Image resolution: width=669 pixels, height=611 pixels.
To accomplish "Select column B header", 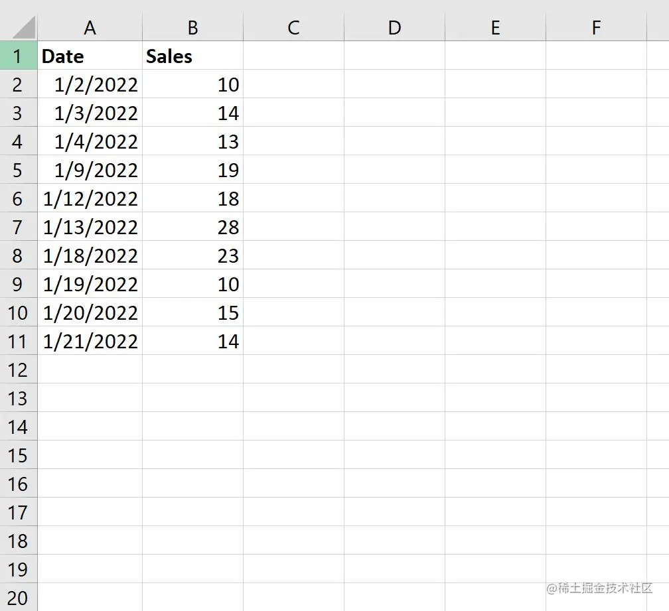I will click(x=192, y=27).
